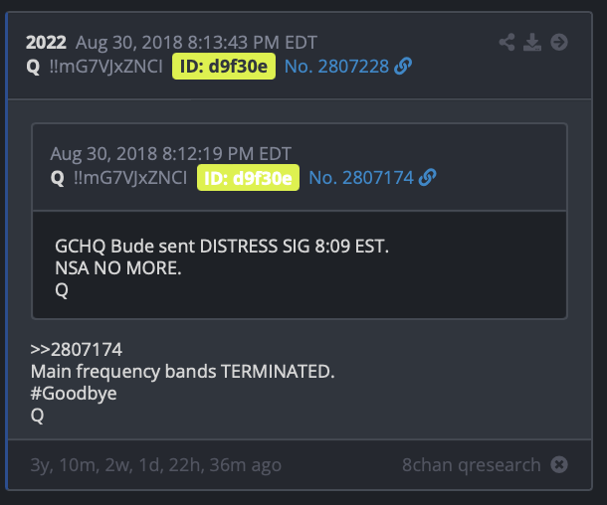
Task: Click the chain-link icon beside No. 2807174
Action: point(427,178)
